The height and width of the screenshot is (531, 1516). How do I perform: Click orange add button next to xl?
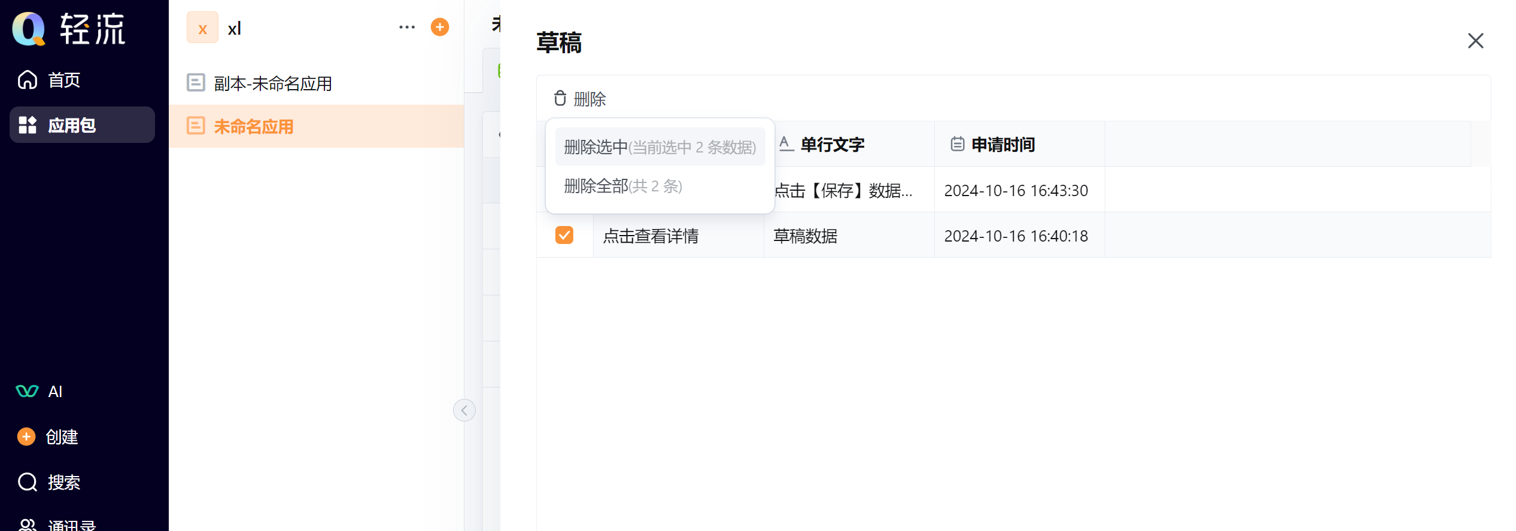(x=440, y=27)
